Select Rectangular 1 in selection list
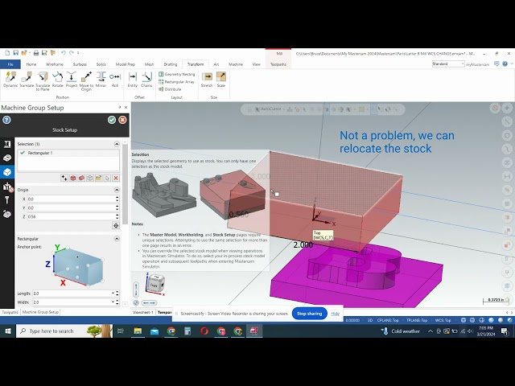Image resolution: width=515 pixels, height=386 pixels. [68, 153]
